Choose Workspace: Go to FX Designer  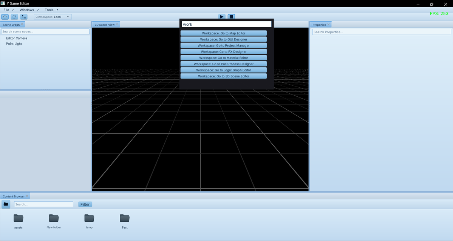[x=224, y=51]
